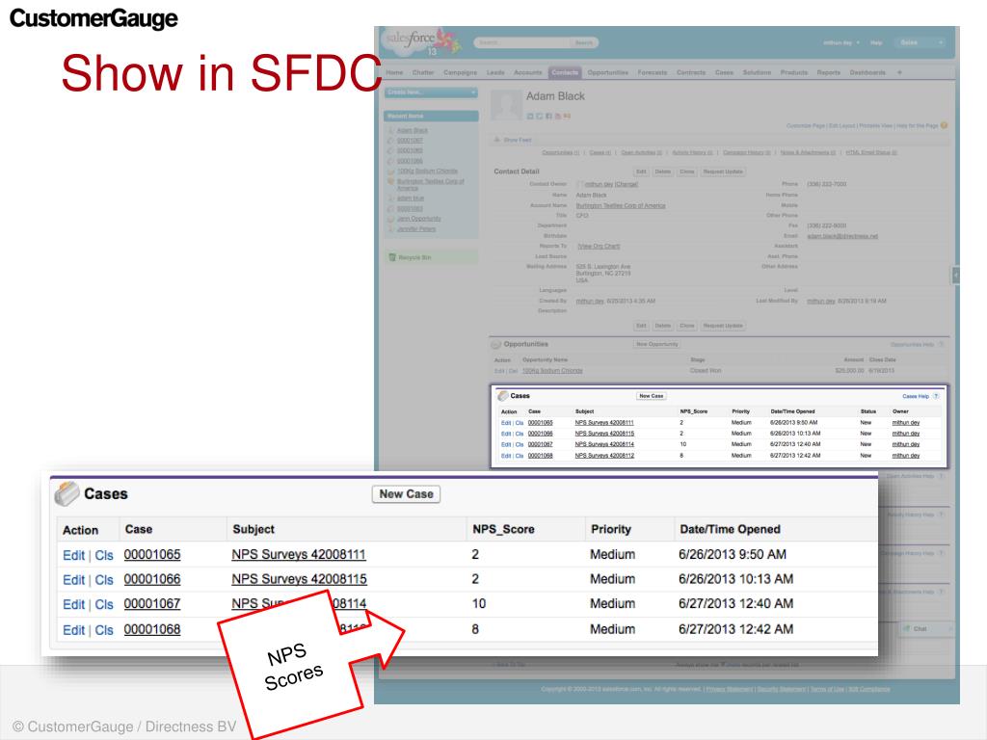Click the Owner column header in the small Cases list
This screenshot has height=740, width=987.
pyautogui.click(x=900, y=411)
